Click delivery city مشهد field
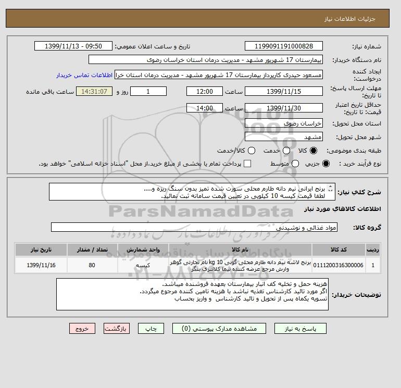401x388 pixels. 284,137
